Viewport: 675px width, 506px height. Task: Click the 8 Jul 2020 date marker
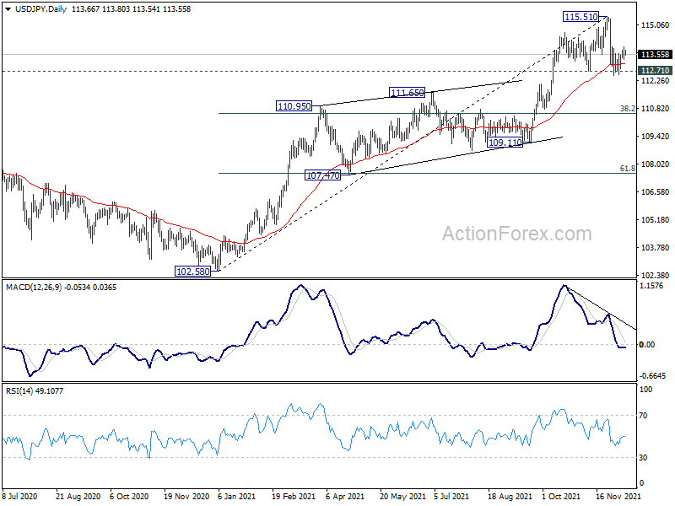(19, 497)
